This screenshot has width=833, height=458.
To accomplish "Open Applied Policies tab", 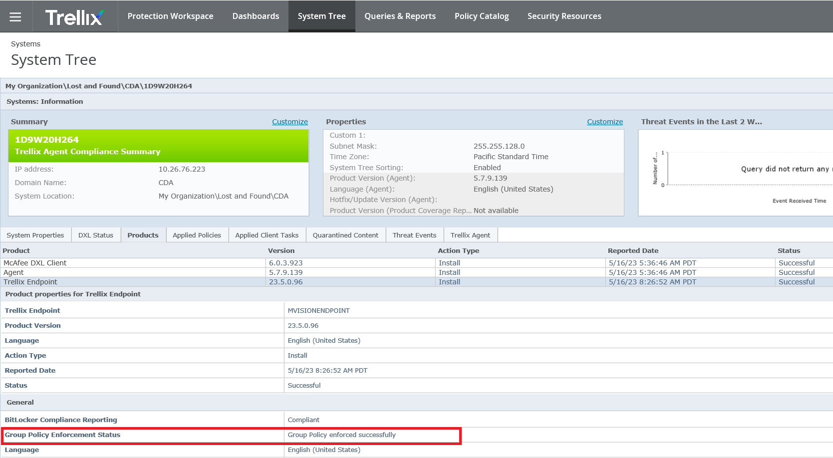I will (x=197, y=235).
